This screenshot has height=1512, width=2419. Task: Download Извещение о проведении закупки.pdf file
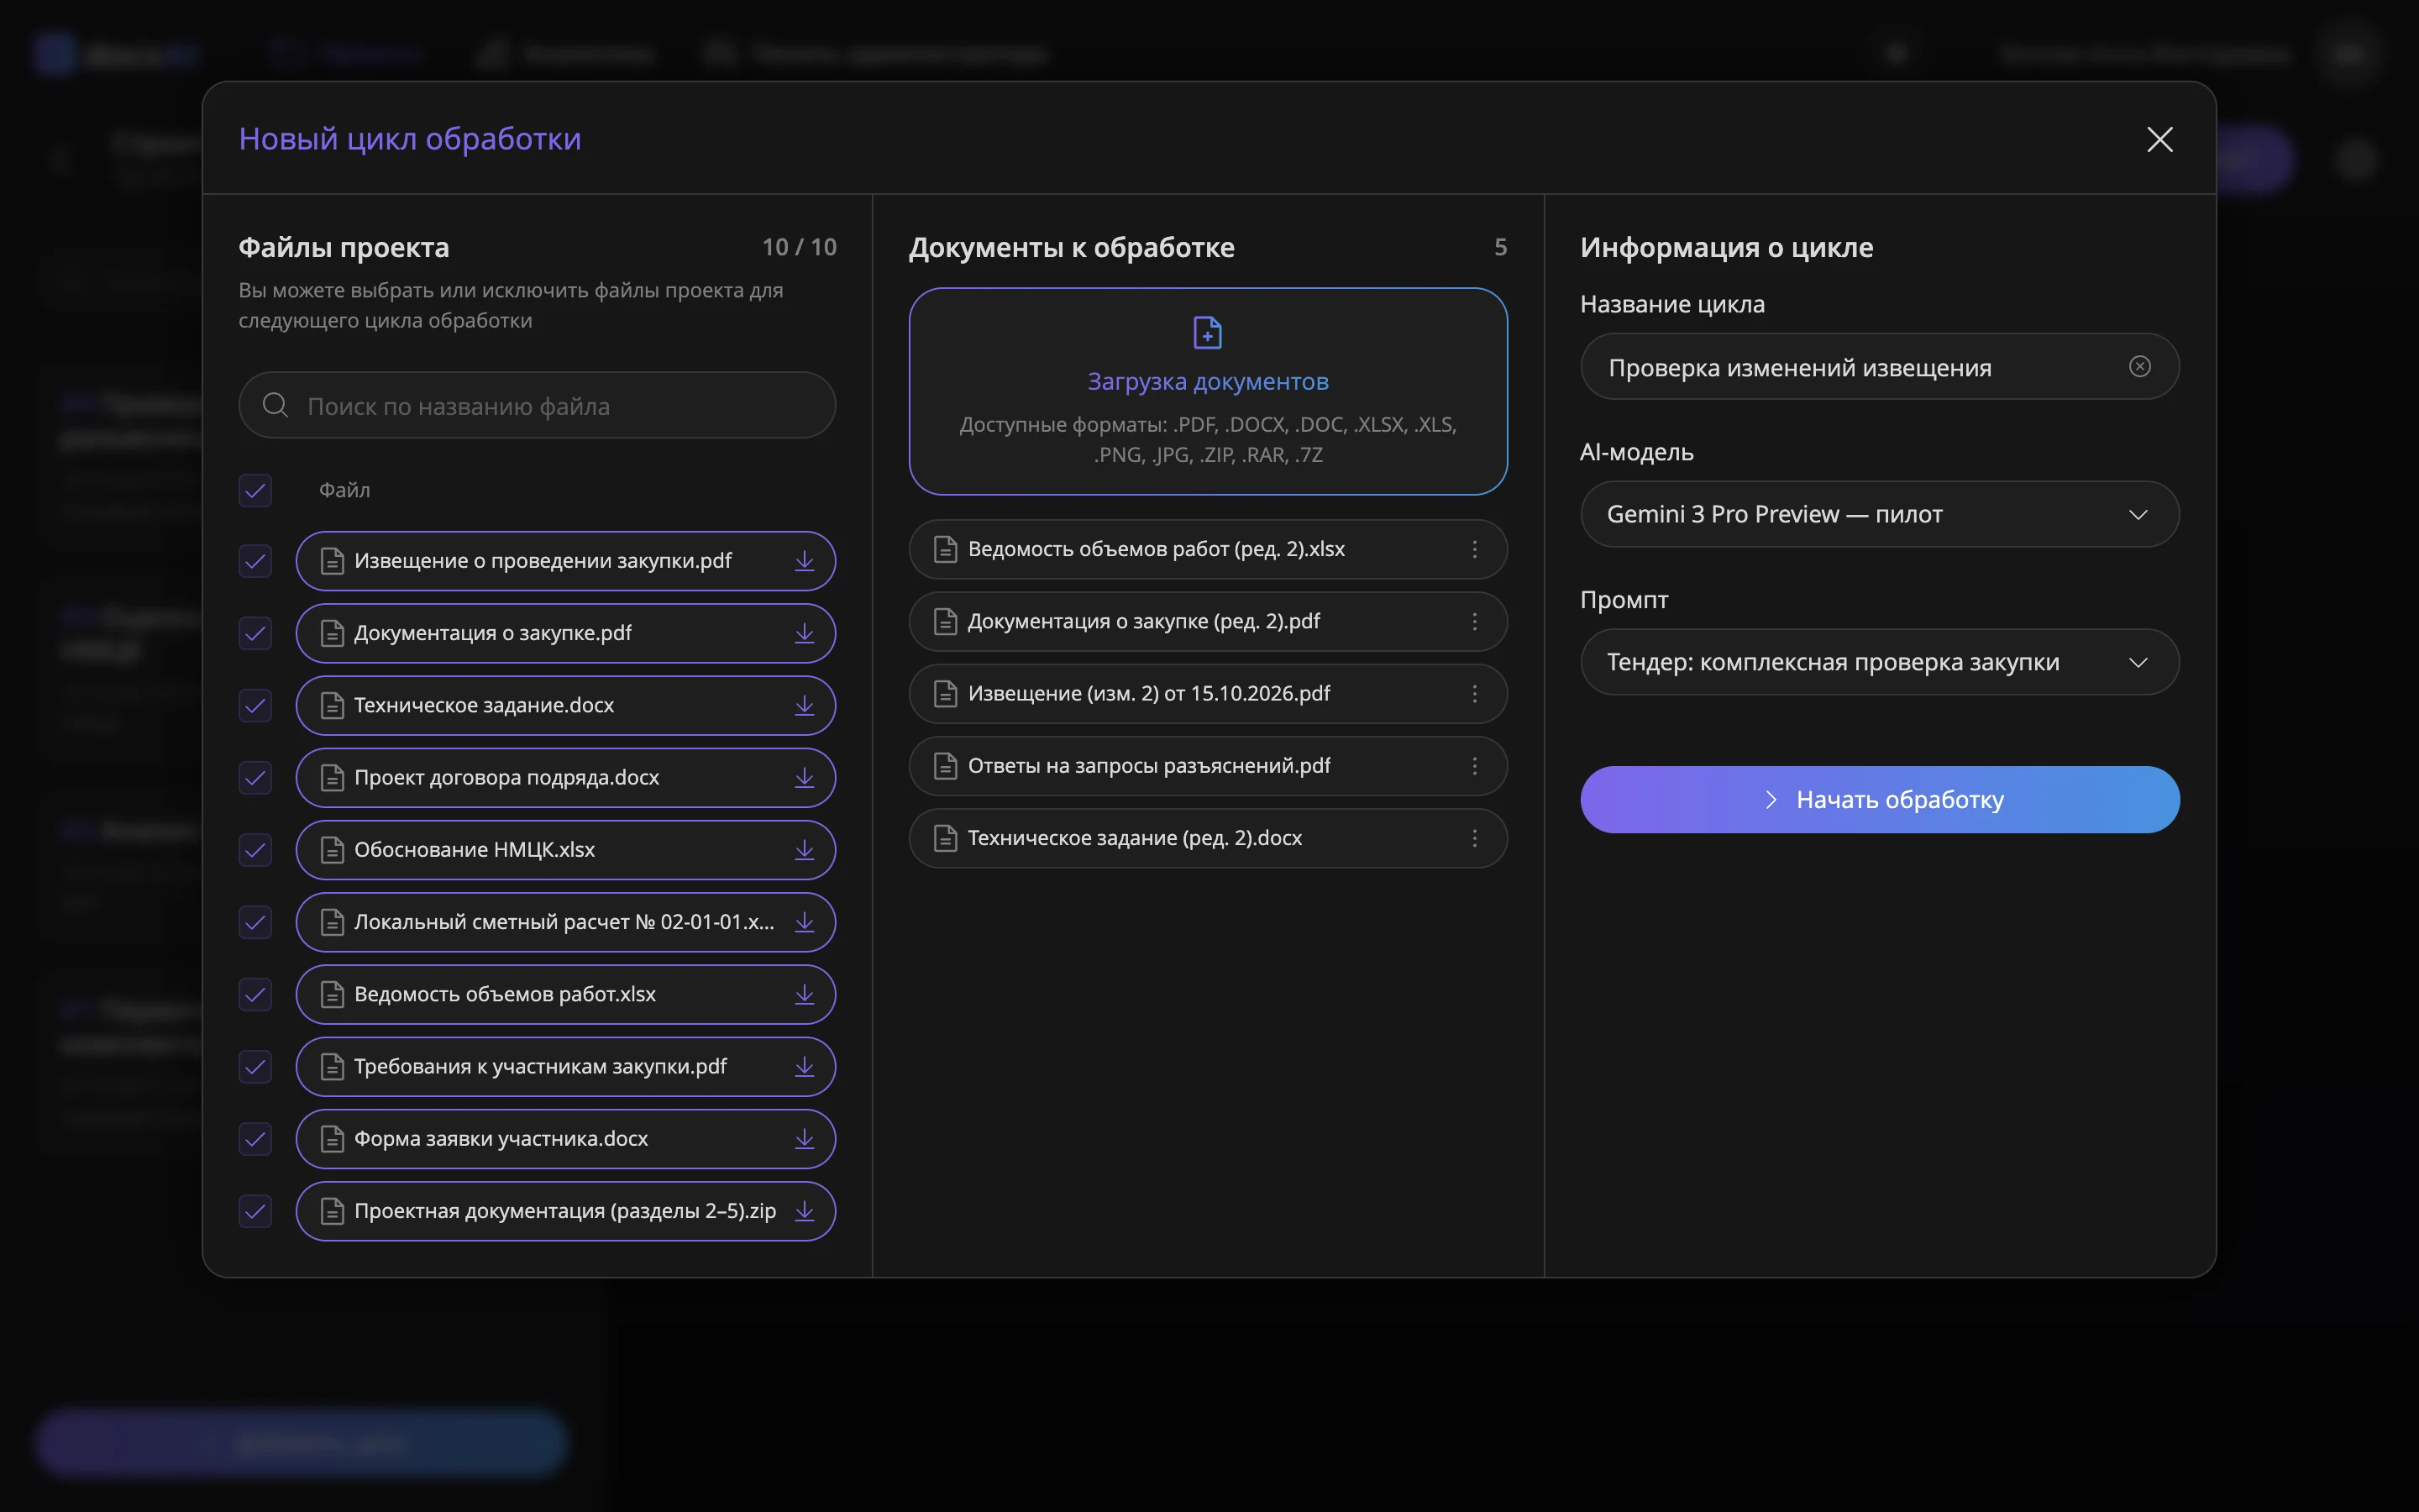pos(804,561)
